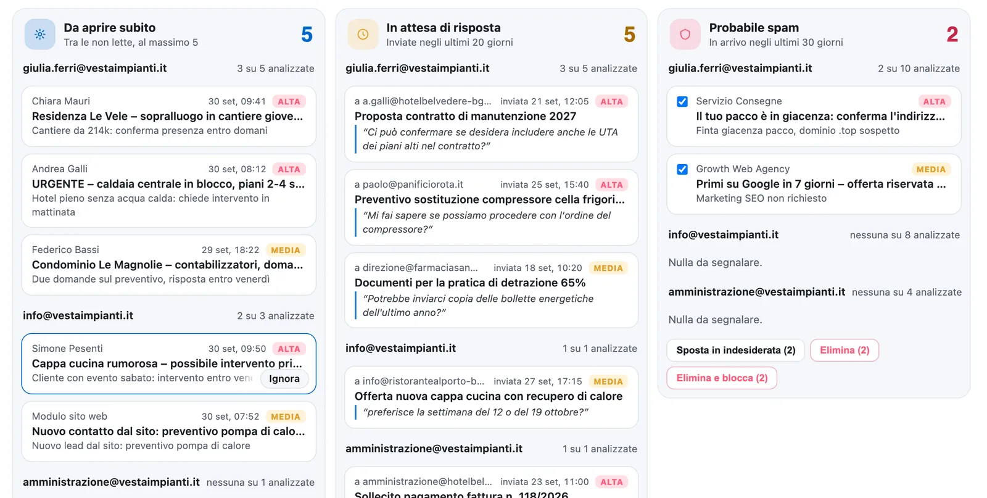
Task: Click Sposta in indesiderata (2)
Action: coord(735,351)
